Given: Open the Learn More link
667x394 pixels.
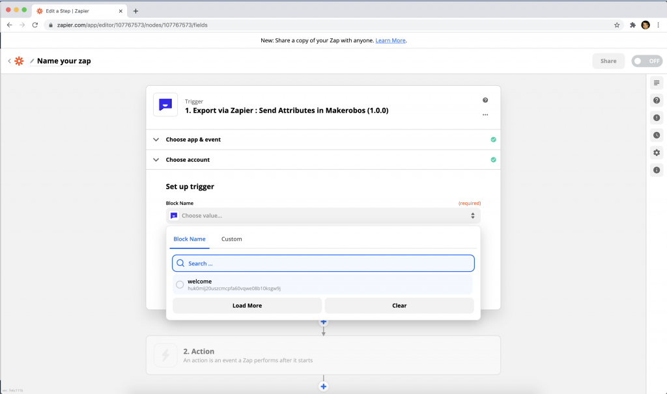Looking at the screenshot, I should pyautogui.click(x=390, y=40).
